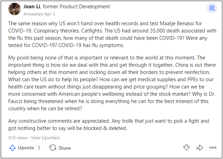Click the follow Jean Li icon
Screen dimensions: 223x159
click(x=211, y=8)
